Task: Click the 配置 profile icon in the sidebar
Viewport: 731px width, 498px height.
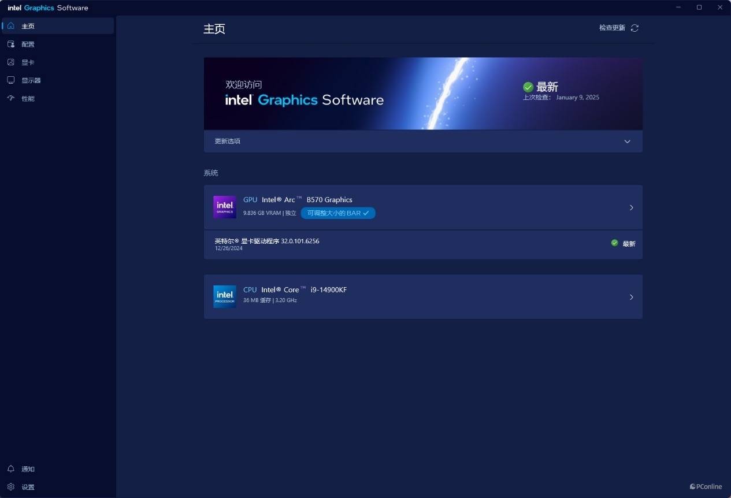Action: tap(10, 44)
